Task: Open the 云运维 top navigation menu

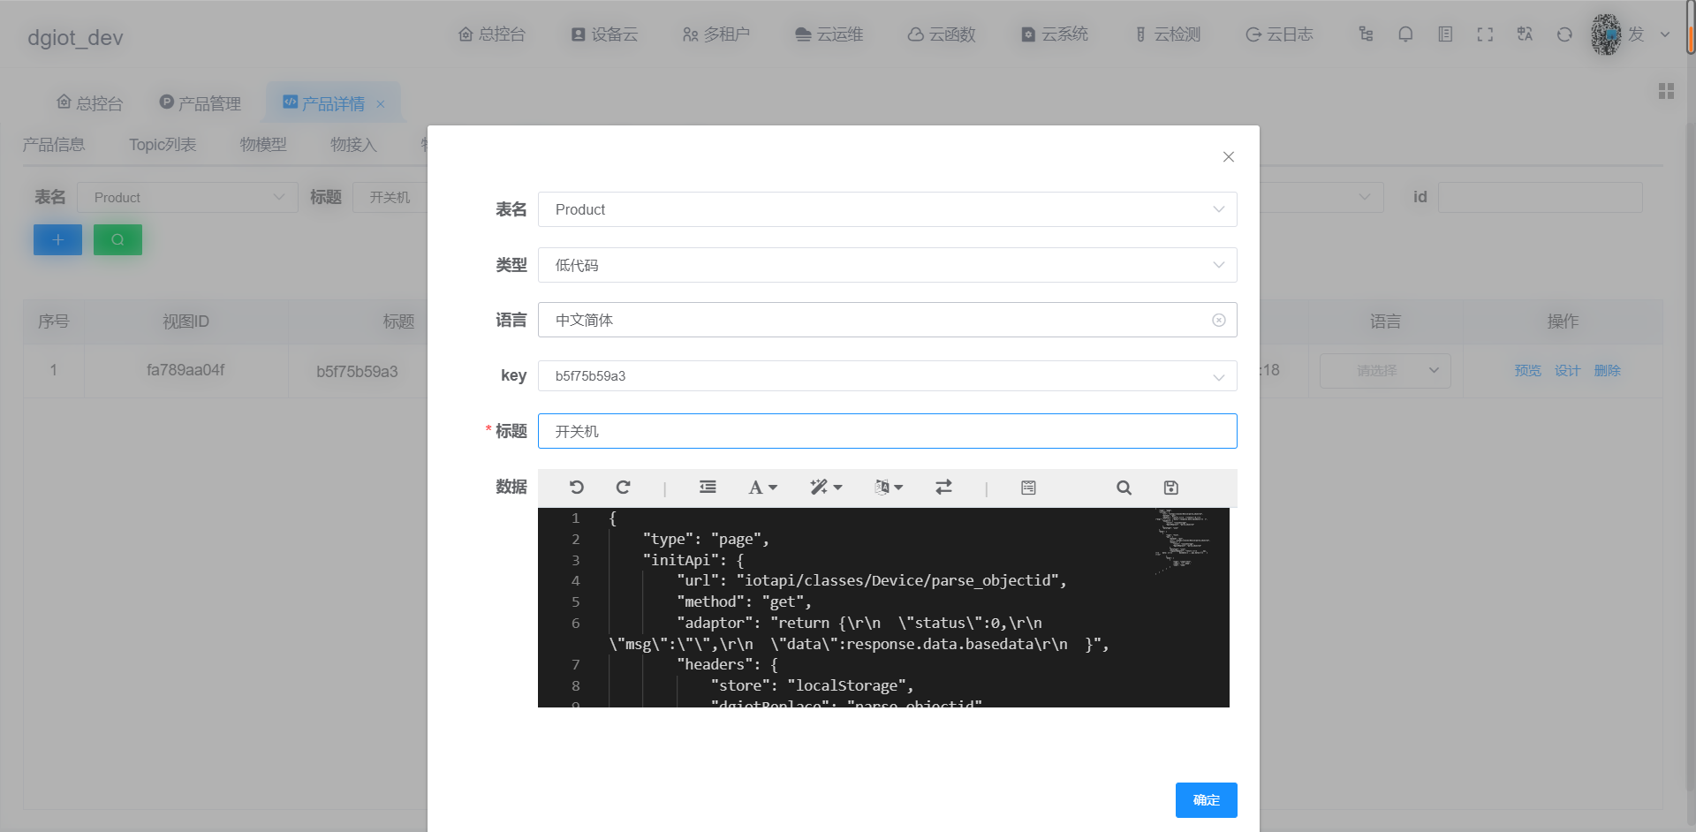Action: (829, 34)
